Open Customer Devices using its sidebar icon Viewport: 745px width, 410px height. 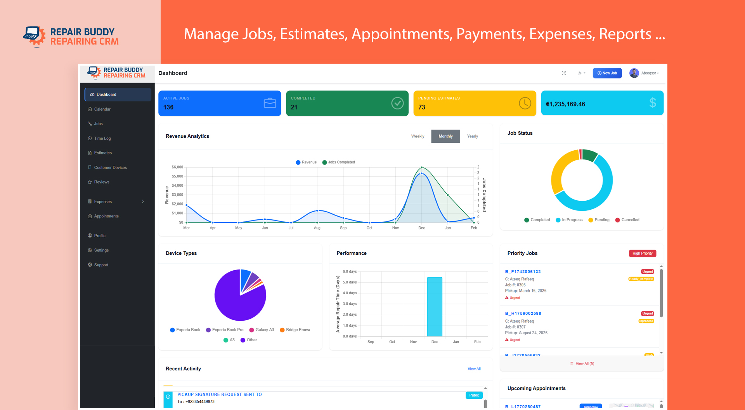(x=90, y=167)
